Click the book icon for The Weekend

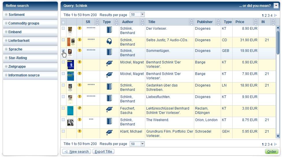click(x=109, y=121)
